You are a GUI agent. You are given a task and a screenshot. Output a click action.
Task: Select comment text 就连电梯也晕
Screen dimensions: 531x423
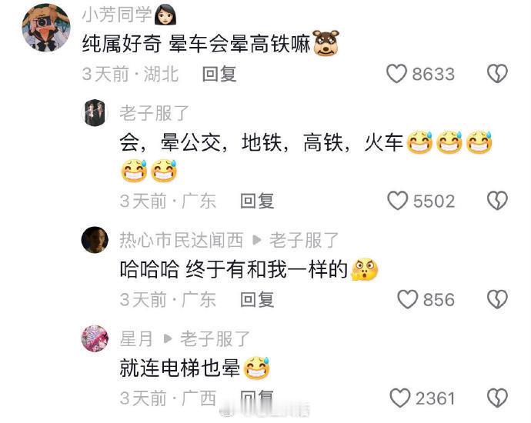180,368
